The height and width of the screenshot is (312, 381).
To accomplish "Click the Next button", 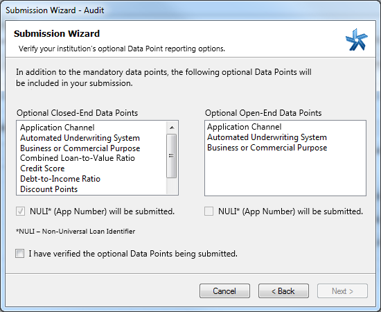I will point(342,291).
